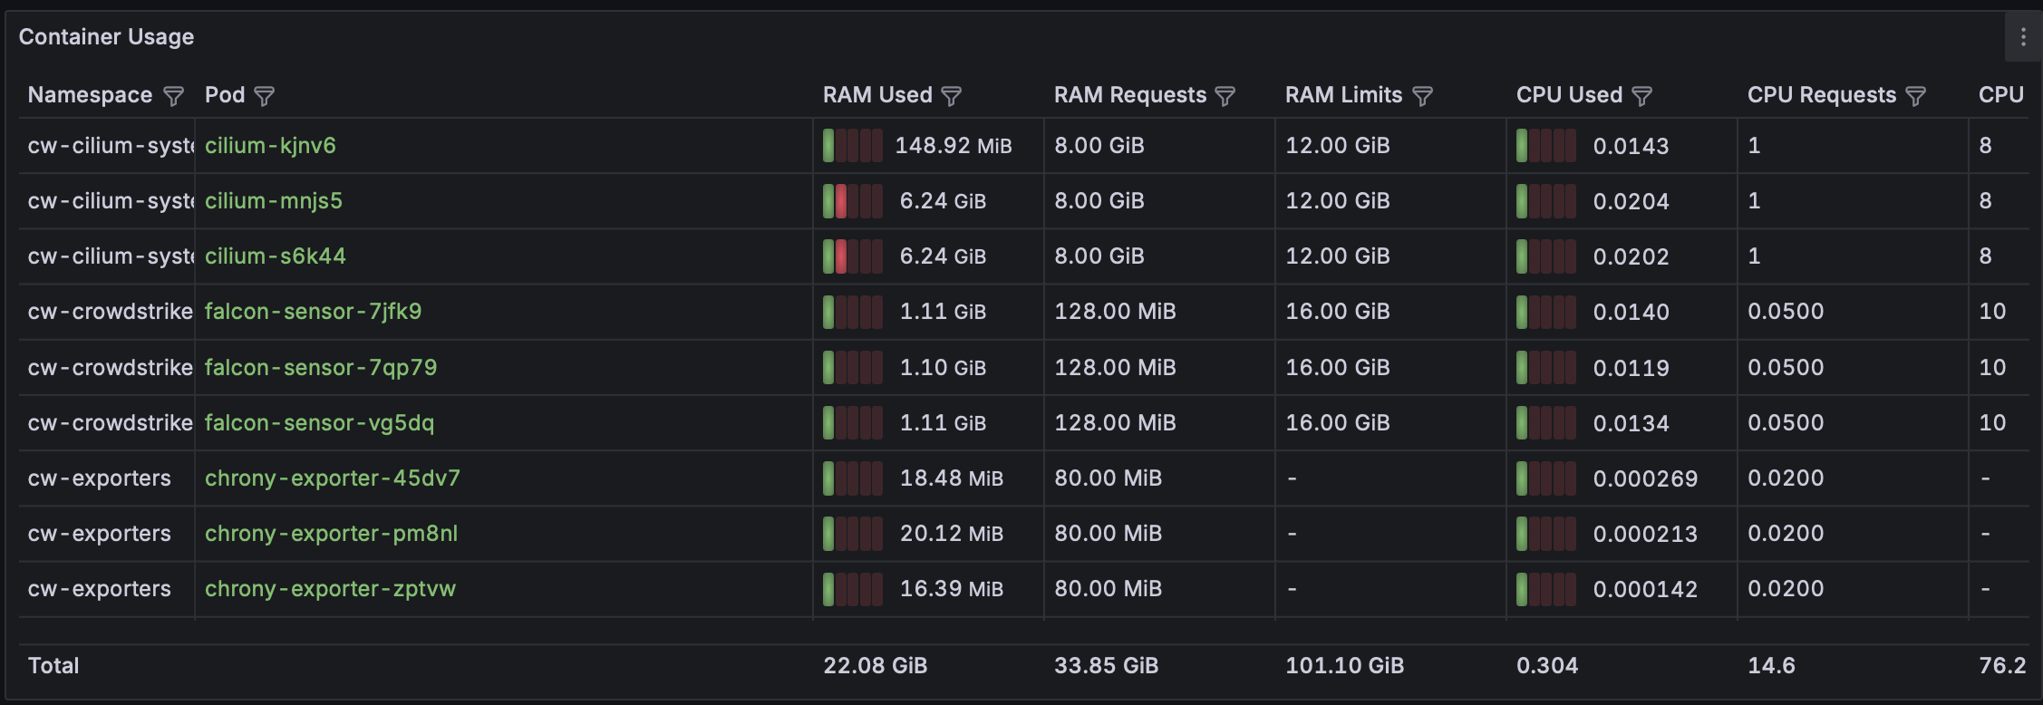Image resolution: width=2043 pixels, height=705 pixels.
Task: Open the Container Usage panel menu
Action: click(x=2023, y=37)
